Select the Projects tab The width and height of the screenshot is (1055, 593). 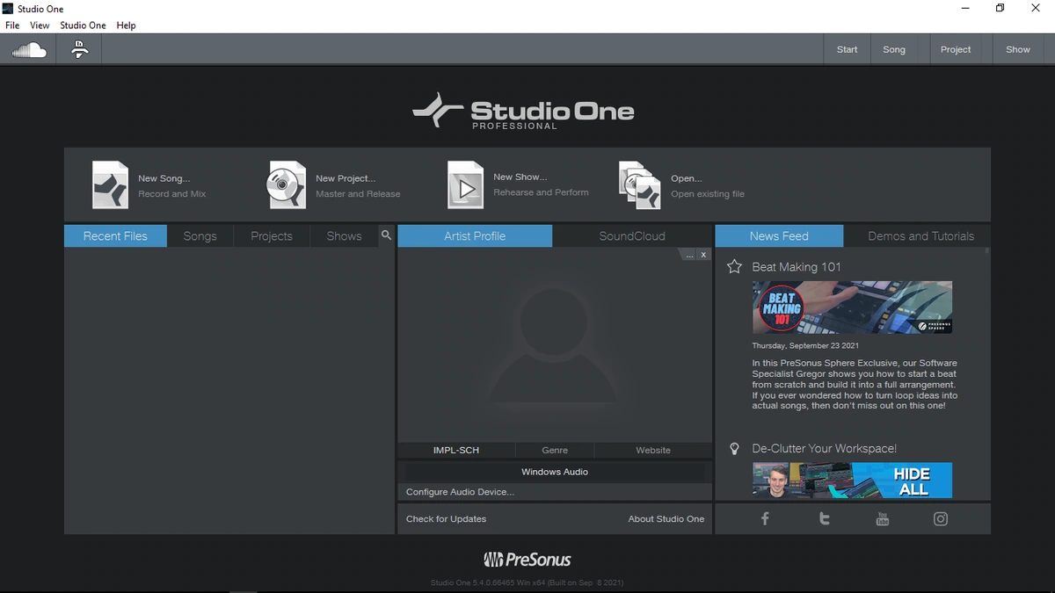click(272, 235)
